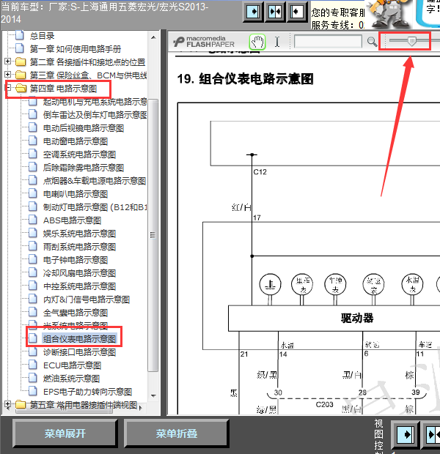The width and height of the screenshot is (440, 454).
Task: Expand the 第五章 常用电器接插件端视图 folder
Action: (x=8, y=404)
